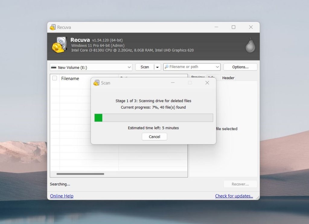
Task: Click the pear logo in the banner
Action: click(x=250, y=46)
